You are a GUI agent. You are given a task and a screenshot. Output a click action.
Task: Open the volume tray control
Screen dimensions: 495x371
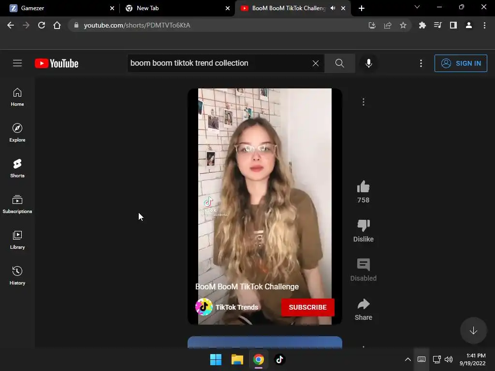pyautogui.click(x=448, y=359)
